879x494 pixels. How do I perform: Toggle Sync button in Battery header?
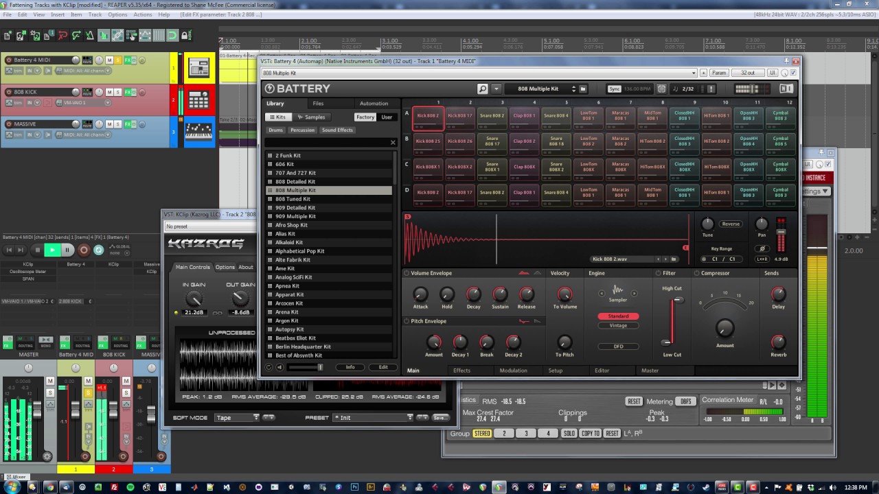pos(615,89)
